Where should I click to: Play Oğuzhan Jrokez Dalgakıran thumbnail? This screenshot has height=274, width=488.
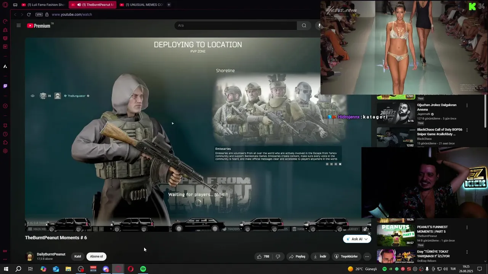396,113
